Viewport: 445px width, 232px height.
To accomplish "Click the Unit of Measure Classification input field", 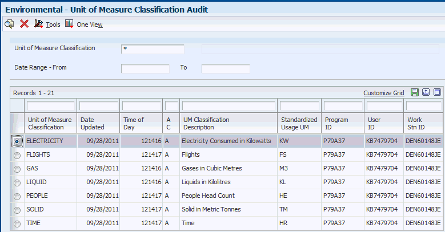I will tap(153, 49).
